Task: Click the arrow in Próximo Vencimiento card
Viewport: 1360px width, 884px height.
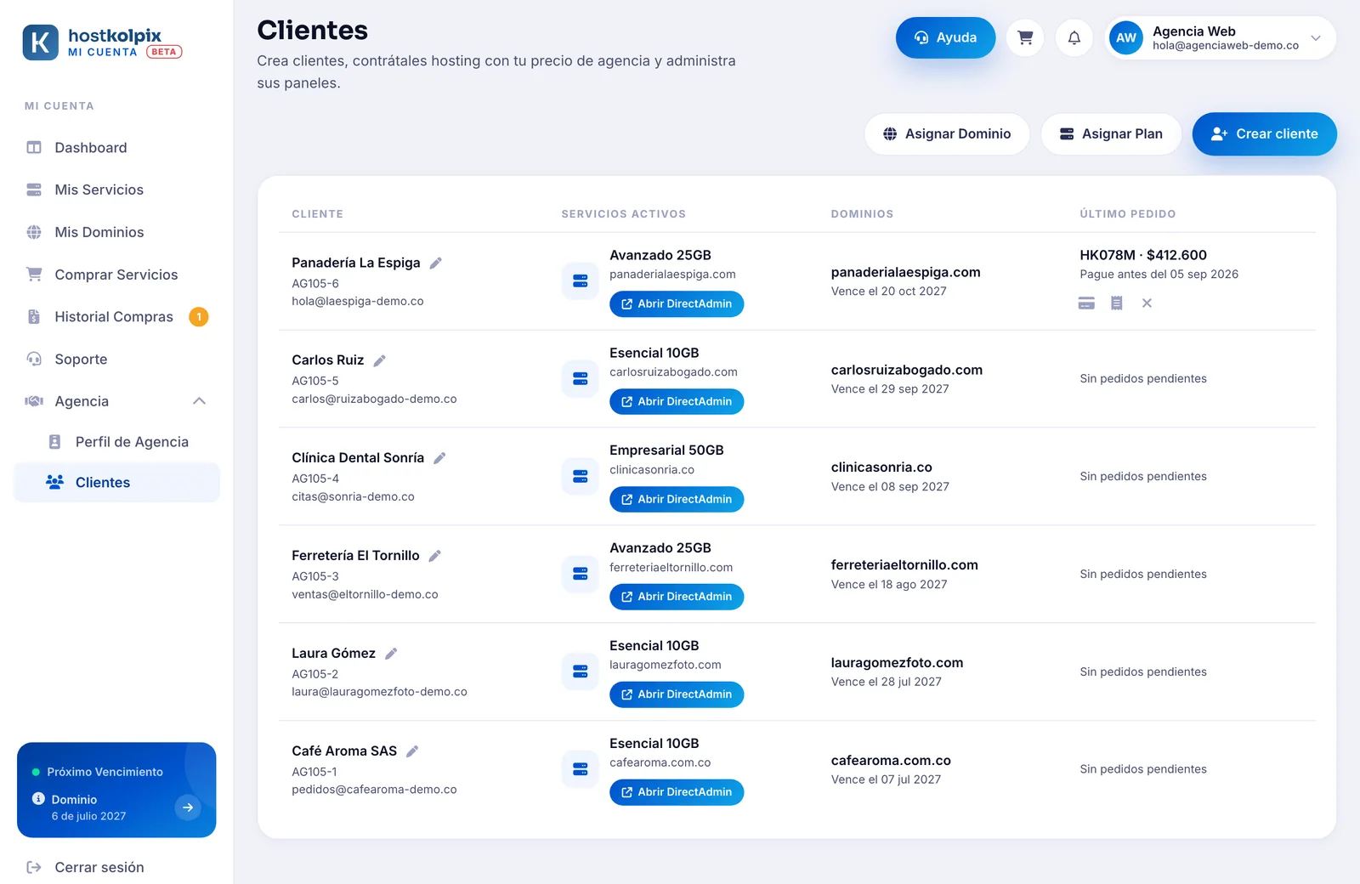Action: click(188, 807)
